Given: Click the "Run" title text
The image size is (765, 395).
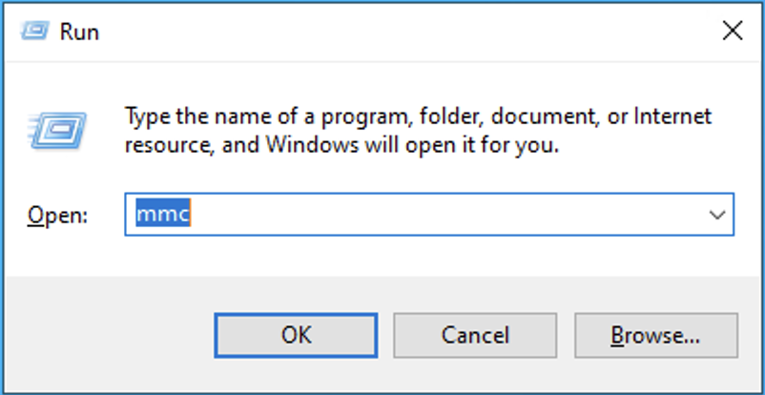Looking at the screenshot, I should tap(79, 32).
